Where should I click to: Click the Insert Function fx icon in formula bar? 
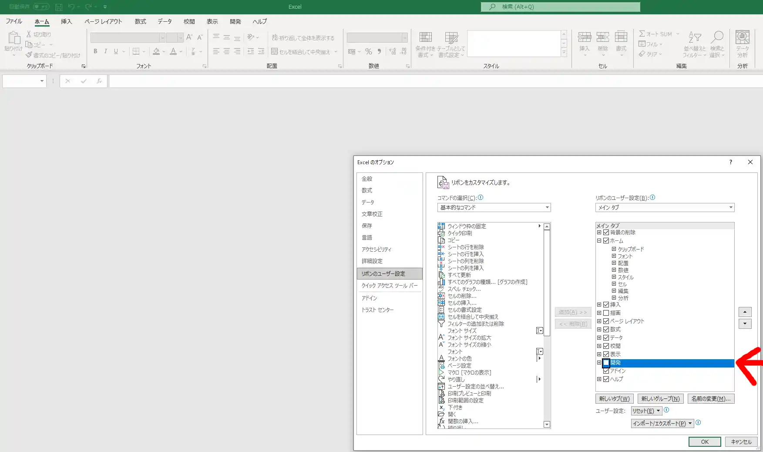(99, 81)
